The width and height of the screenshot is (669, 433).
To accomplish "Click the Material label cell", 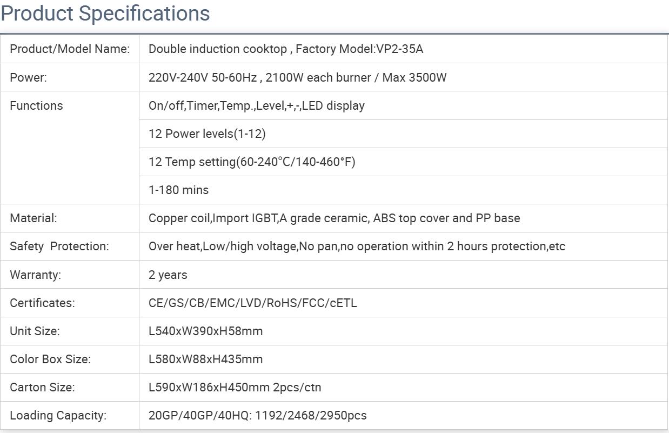I will 34,218.
